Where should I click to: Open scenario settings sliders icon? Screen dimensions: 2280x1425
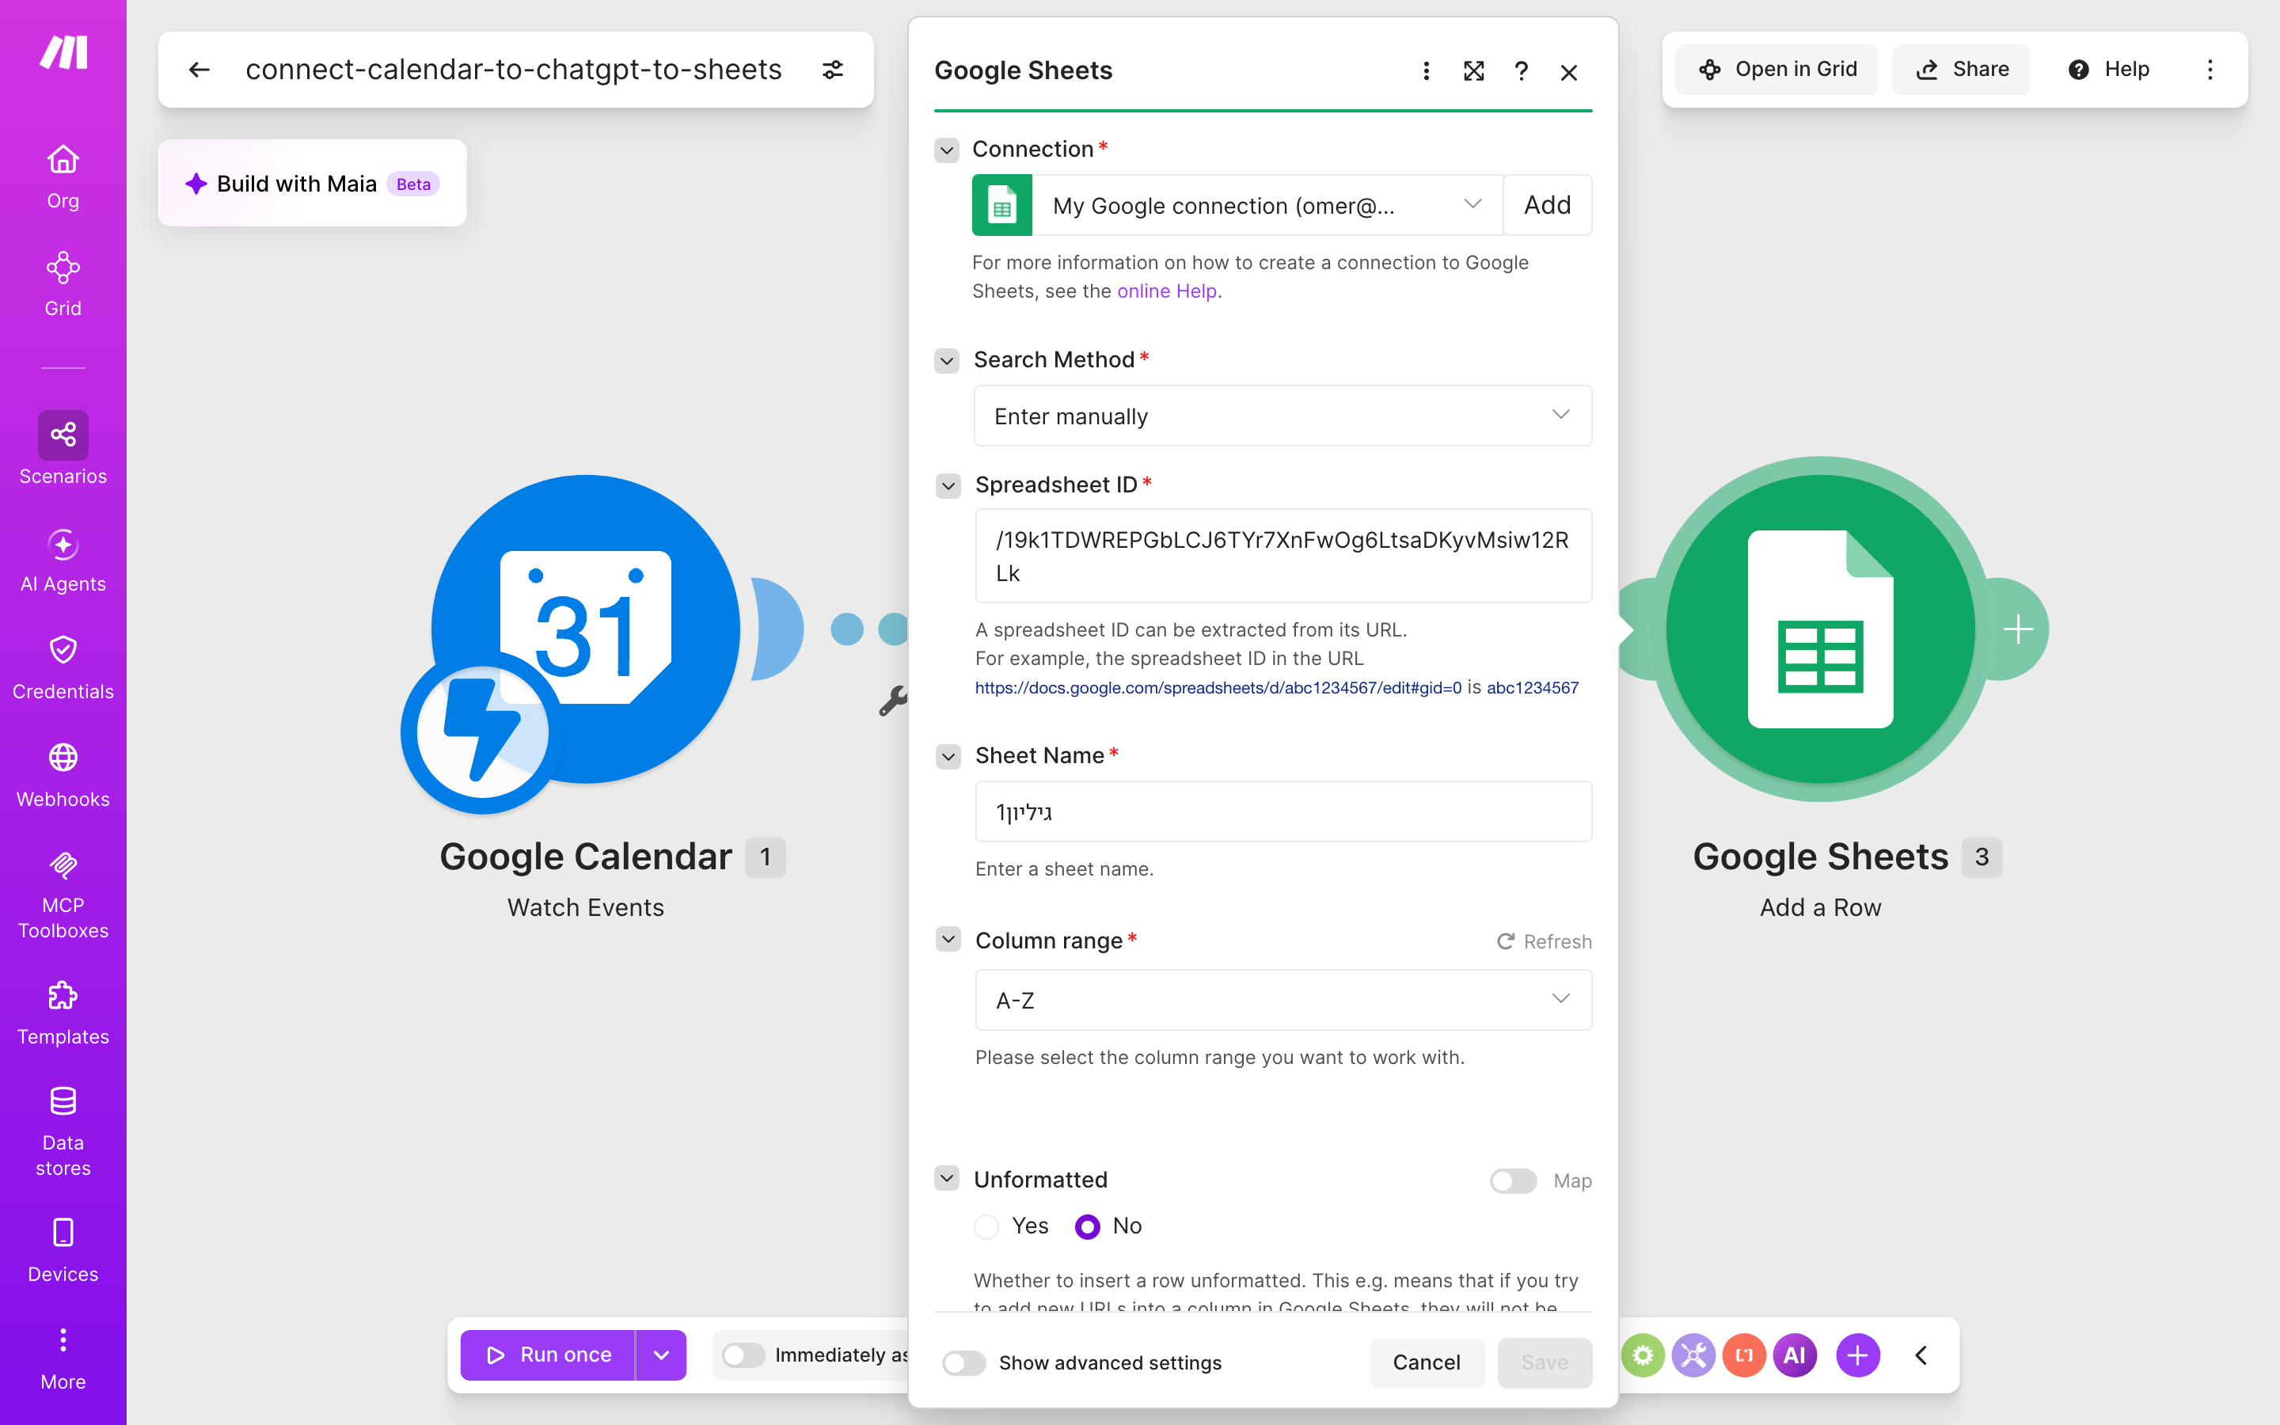click(x=833, y=70)
